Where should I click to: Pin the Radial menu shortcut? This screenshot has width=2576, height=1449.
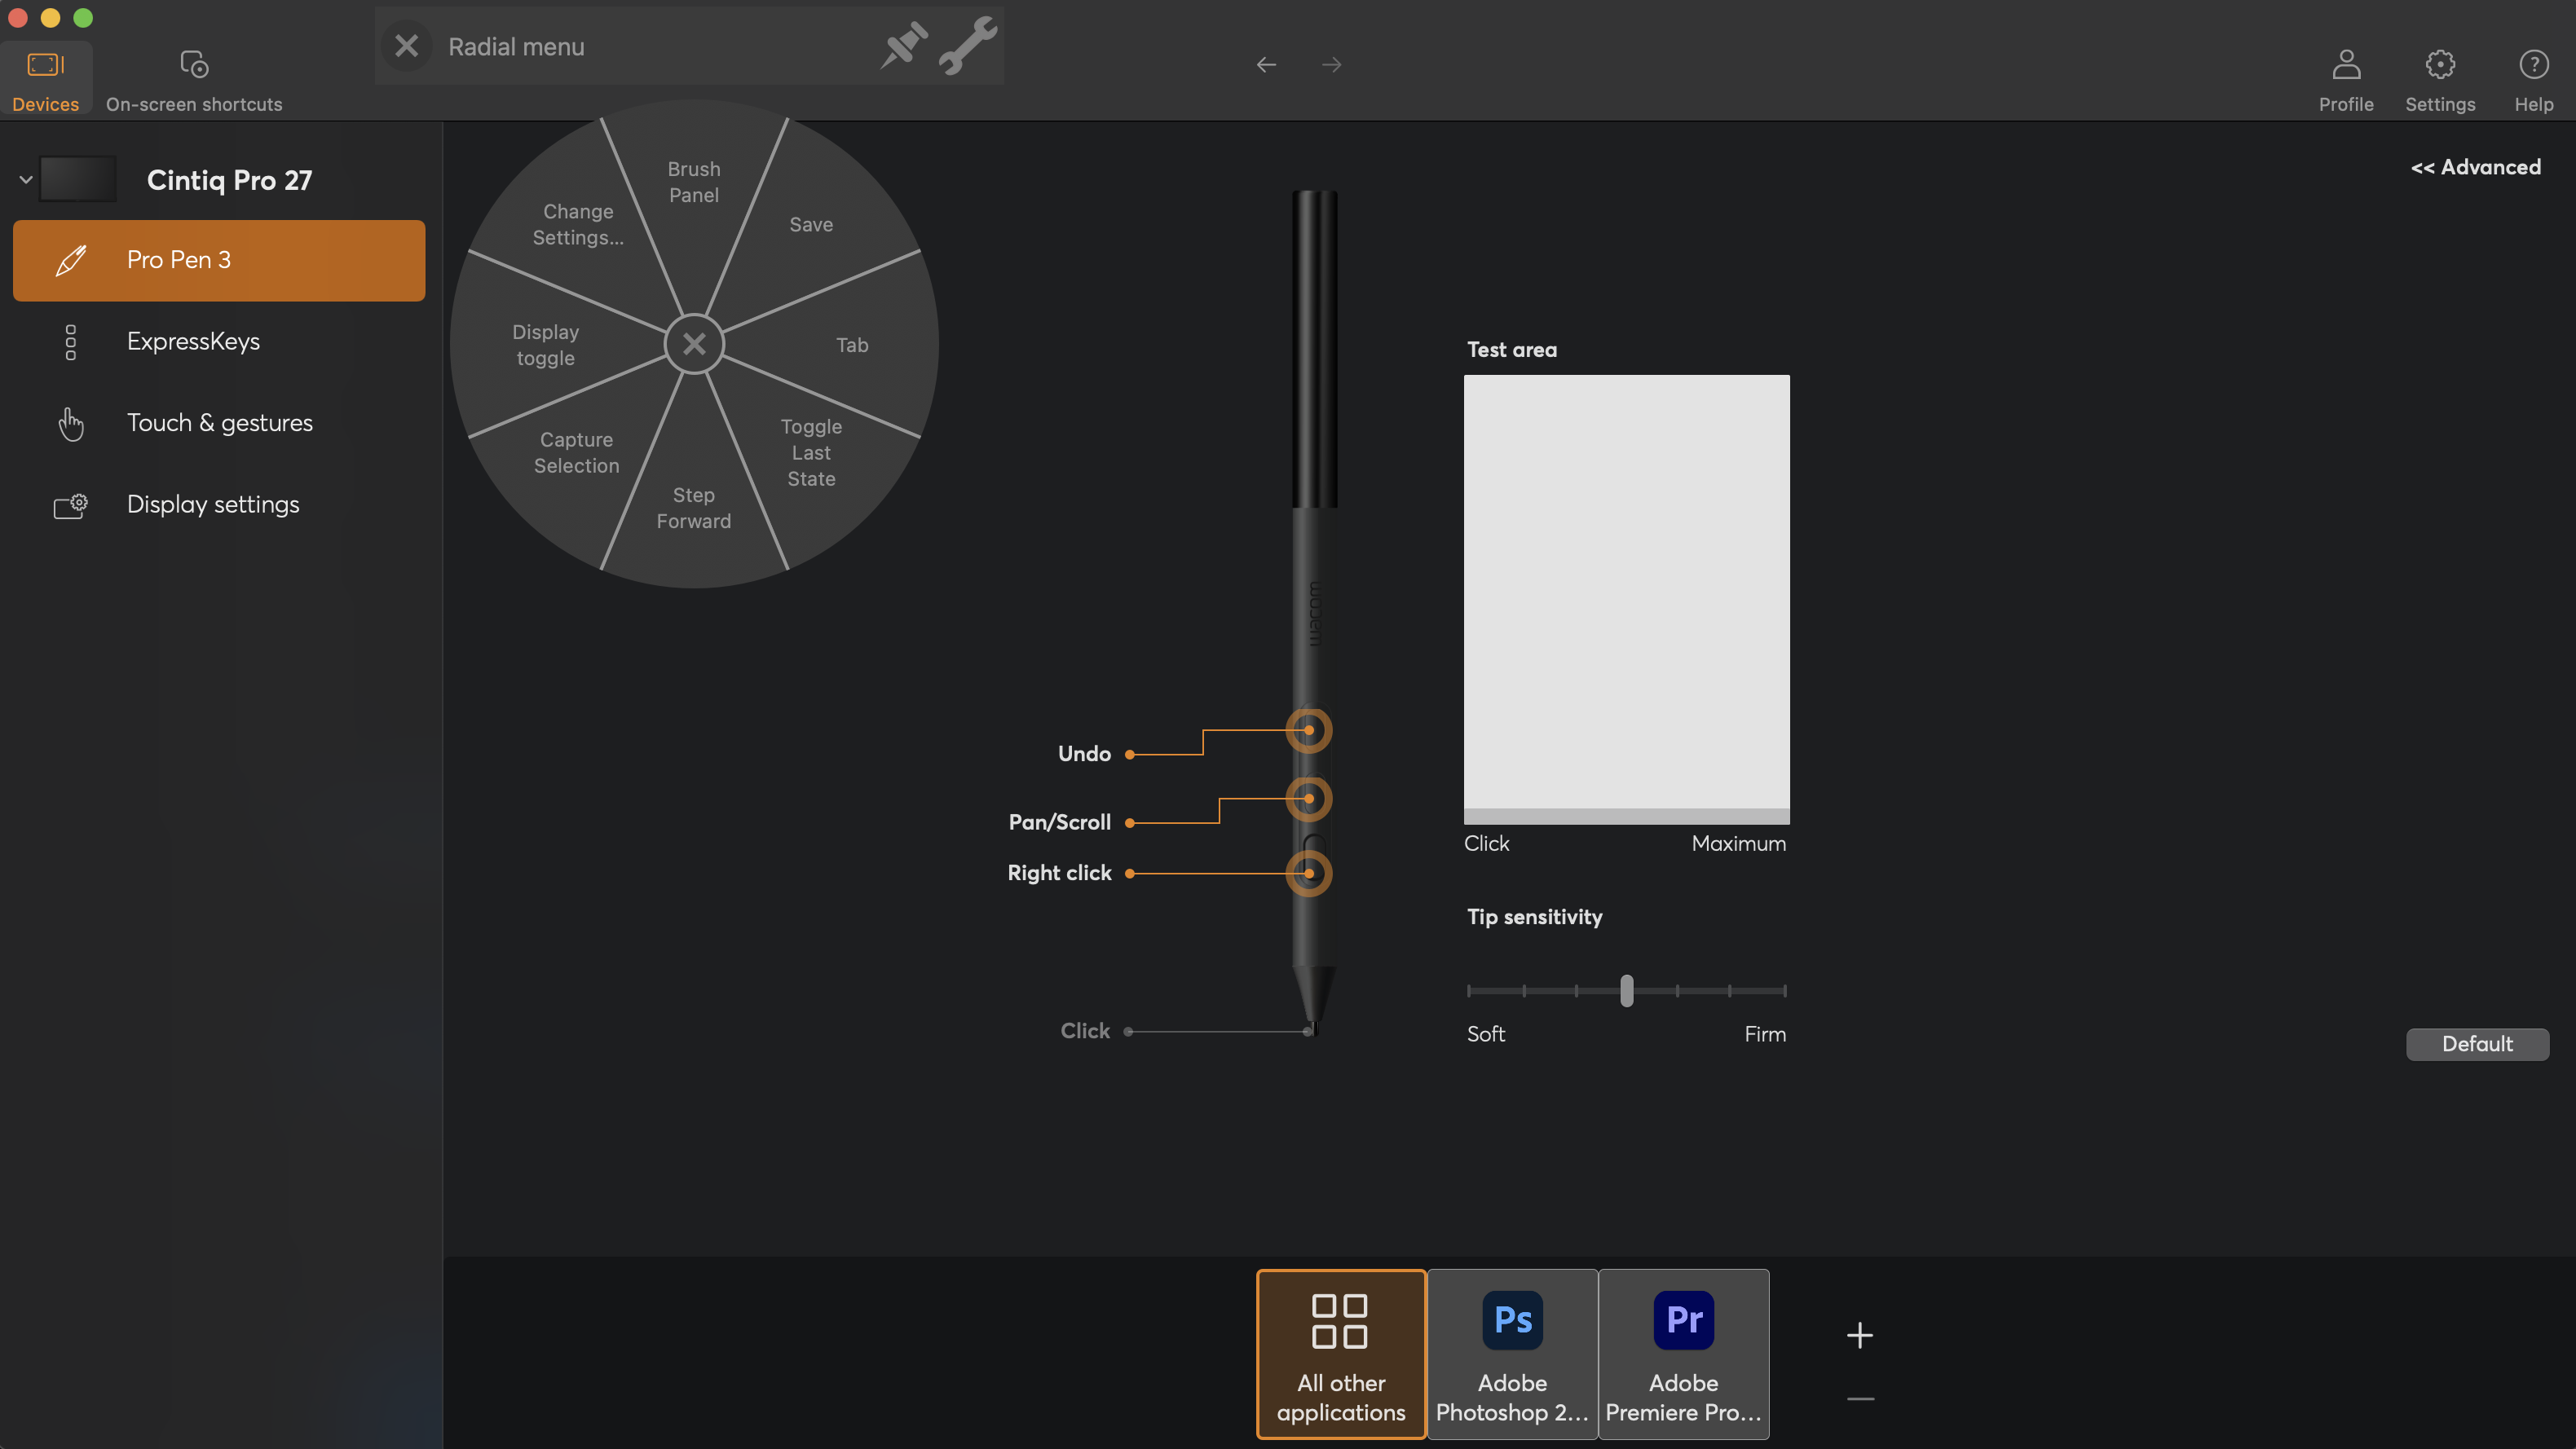(x=903, y=45)
